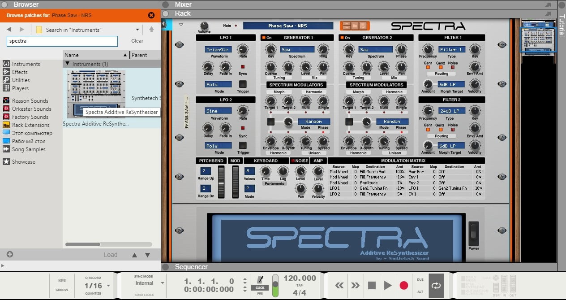Open the Sync Mode Internal dropdown
Image resolution: width=566 pixels, height=300 pixels.
tap(162, 283)
